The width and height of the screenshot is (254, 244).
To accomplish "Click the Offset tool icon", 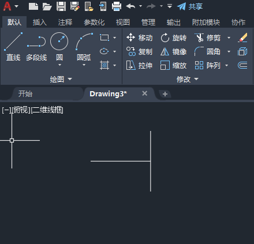I will pos(242,65).
